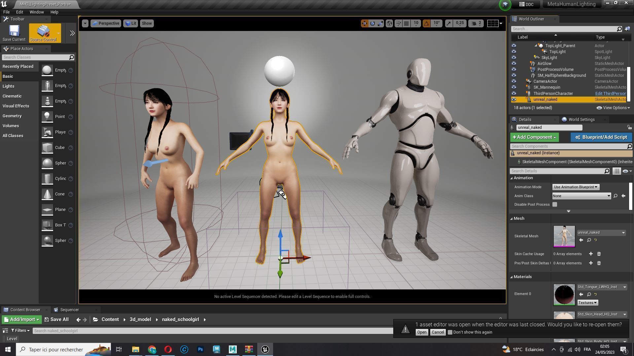
Task: Click the unreal_naked skeletal mesh thumbnail
Action: click(x=564, y=236)
